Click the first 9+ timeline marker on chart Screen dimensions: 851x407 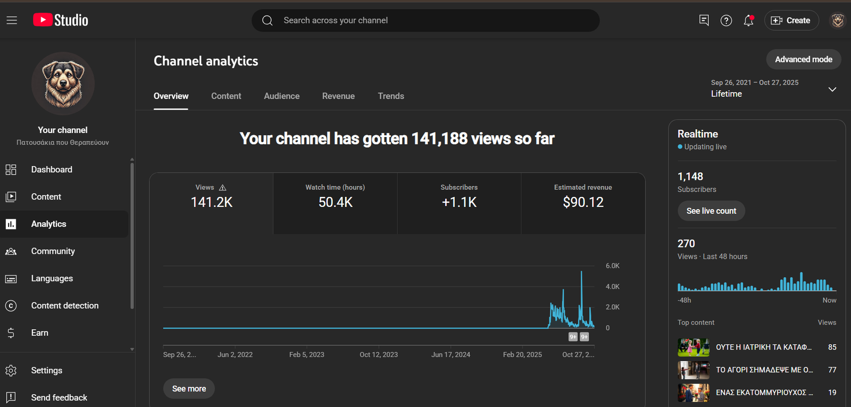tap(573, 337)
